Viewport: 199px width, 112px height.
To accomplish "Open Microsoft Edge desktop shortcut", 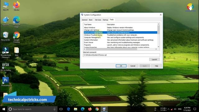I will pyautogui.click(x=16, y=22).
